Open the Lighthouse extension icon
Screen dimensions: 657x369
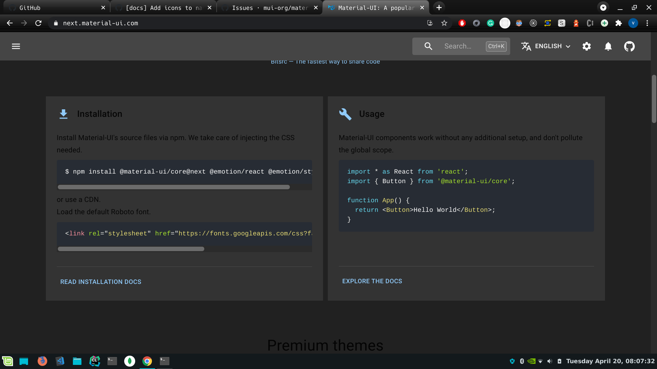click(576, 23)
